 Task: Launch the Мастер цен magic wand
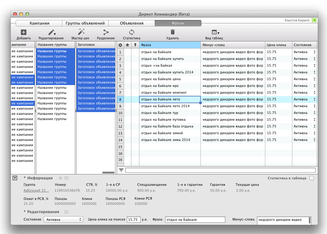click(x=81, y=32)
